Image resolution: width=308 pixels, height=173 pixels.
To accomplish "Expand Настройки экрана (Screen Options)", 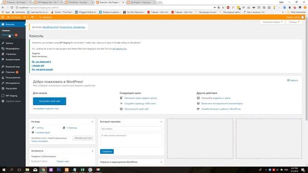I will pyautogui.click(x=272, y=22).
